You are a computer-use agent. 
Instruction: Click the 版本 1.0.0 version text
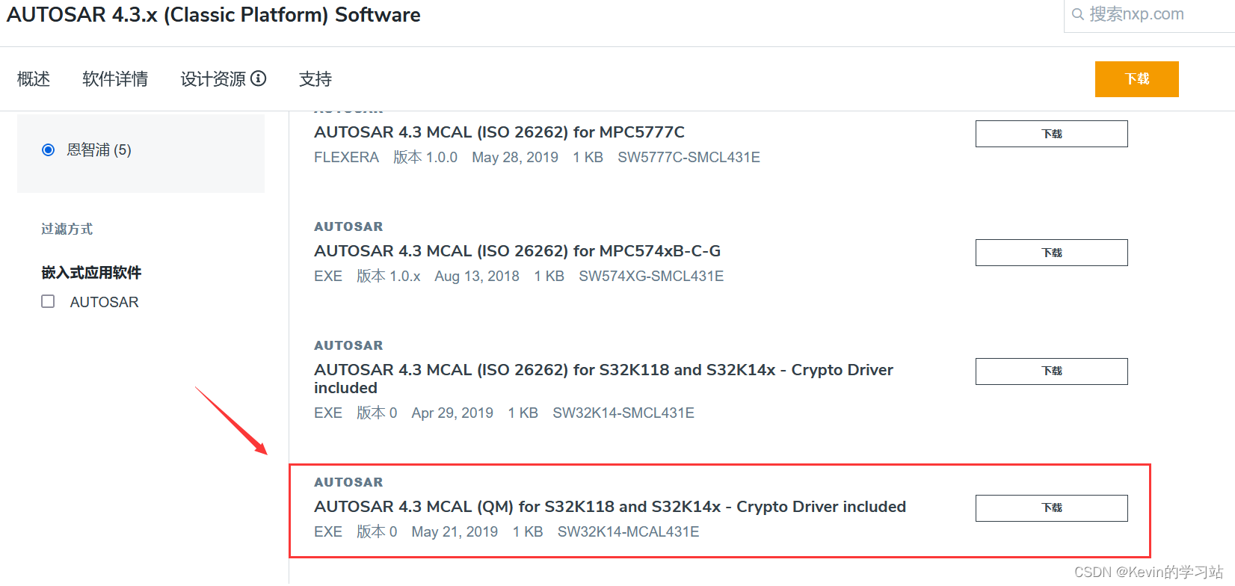425,157
